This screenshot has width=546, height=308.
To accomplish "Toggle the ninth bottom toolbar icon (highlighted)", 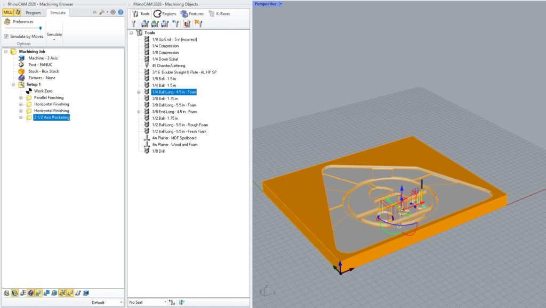I will click(x=70, y=294).
